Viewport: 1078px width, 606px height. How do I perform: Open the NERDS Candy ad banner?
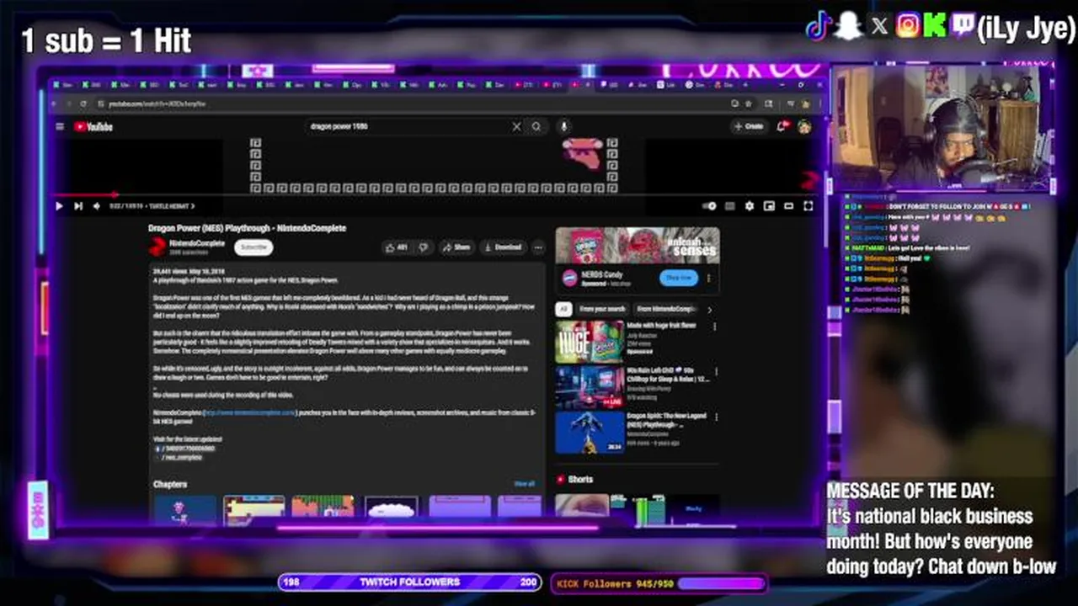click(x=638, y=245)
